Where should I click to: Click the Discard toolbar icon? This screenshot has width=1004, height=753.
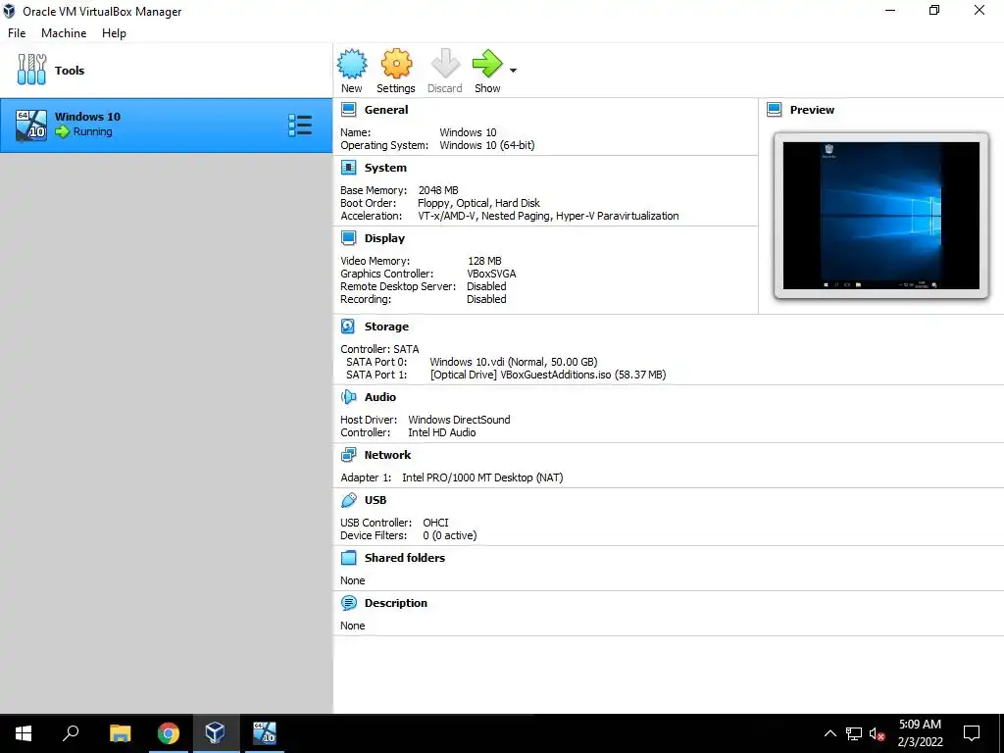pyautogui.click(x=445, y=64)
